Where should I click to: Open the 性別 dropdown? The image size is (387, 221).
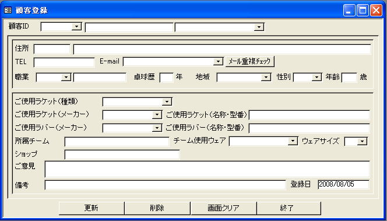[316, 78]
